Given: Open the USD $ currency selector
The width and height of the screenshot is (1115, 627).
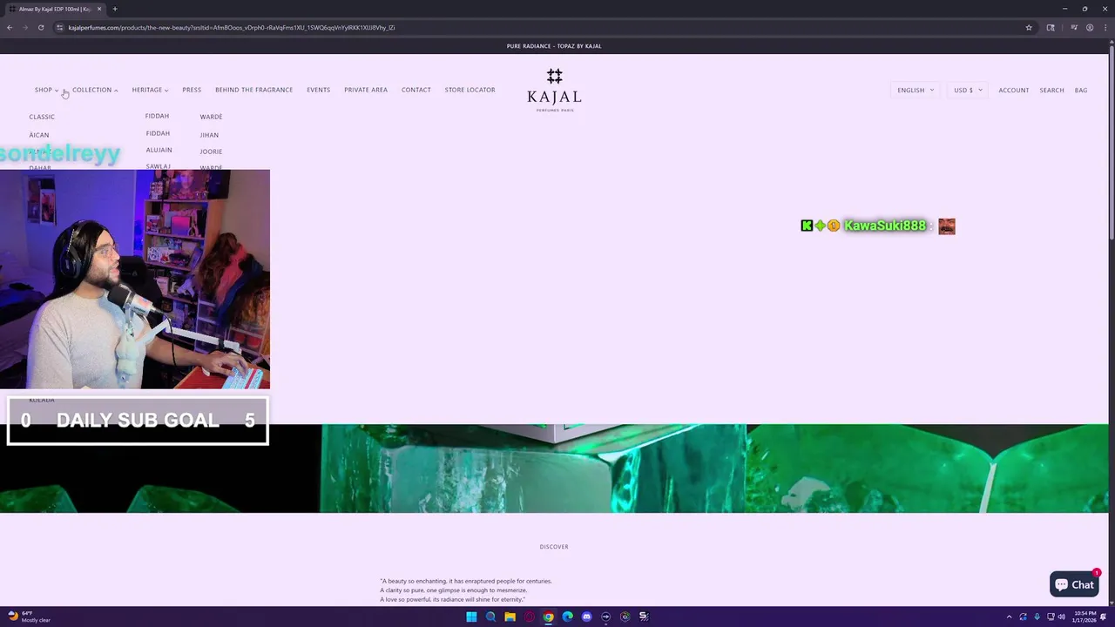Looking at the screenshot, I should 968,90.
